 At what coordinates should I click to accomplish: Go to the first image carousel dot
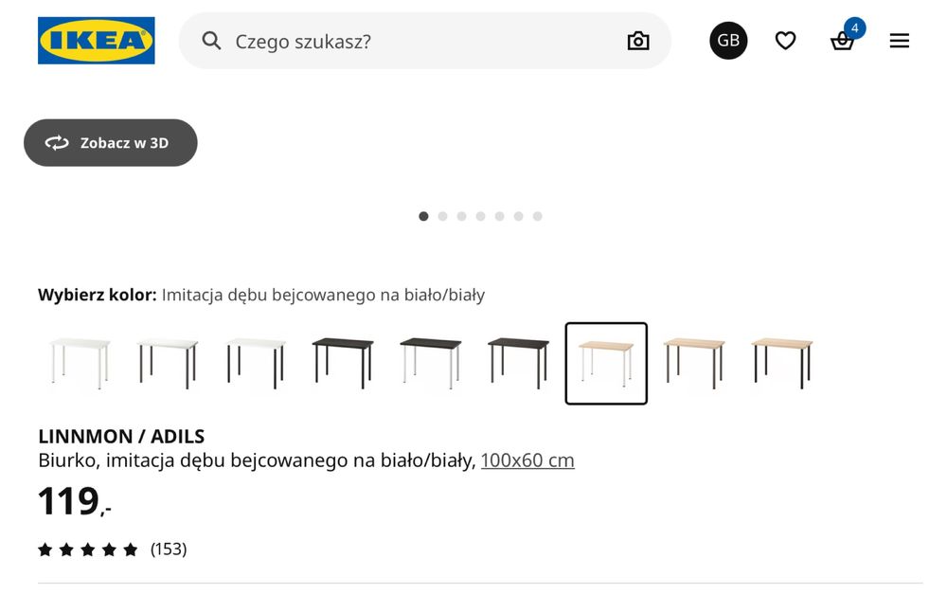tap(423, 216)
